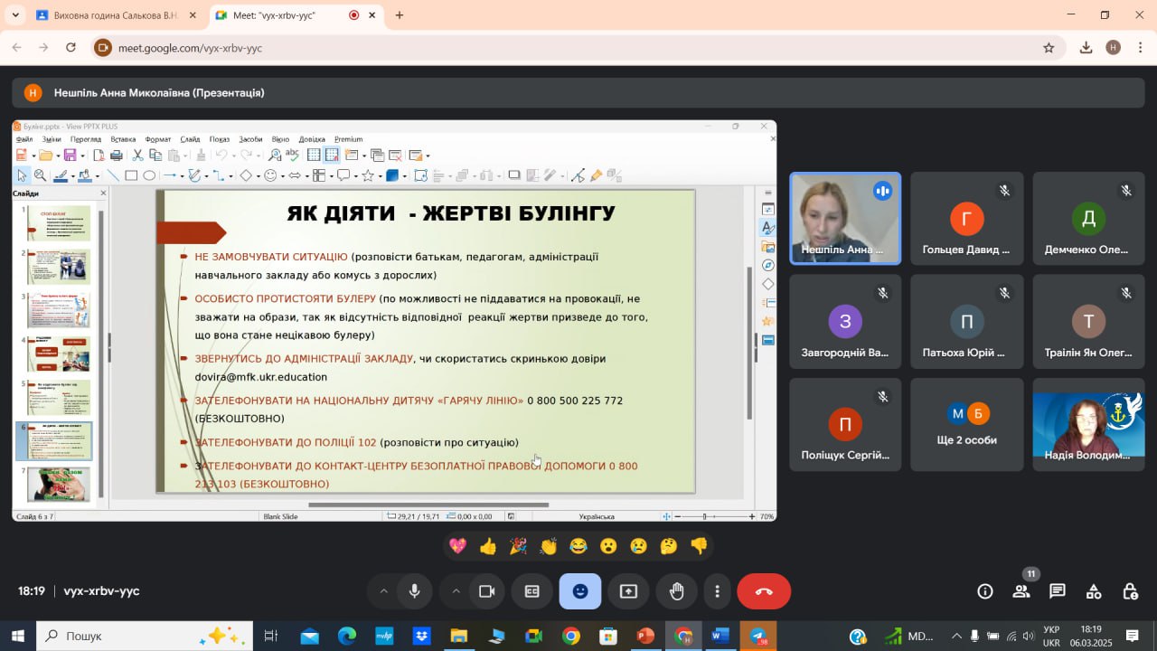Open a new browser tab
The width and height of the screenshot is (1157, 651).
pos(400,15)
